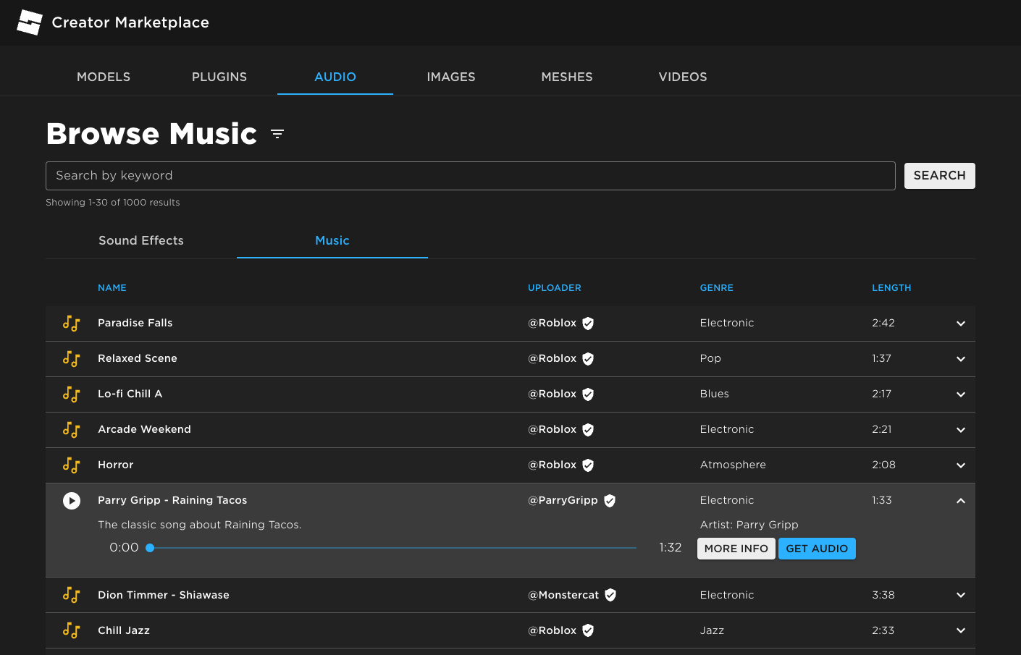
Task: Focus the Search by keyword field
Action: (x=470, y=176)
